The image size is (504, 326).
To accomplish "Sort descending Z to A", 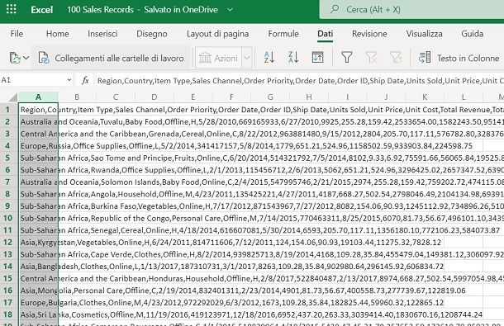I will (x=293, y=58).
